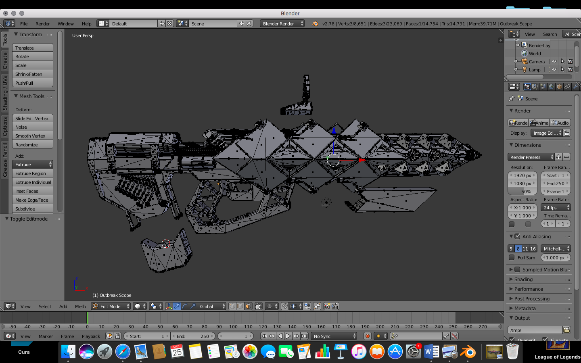581x363 pixels.
Task: Click the insert keyframes key icon
Action: tap(446, 336)
